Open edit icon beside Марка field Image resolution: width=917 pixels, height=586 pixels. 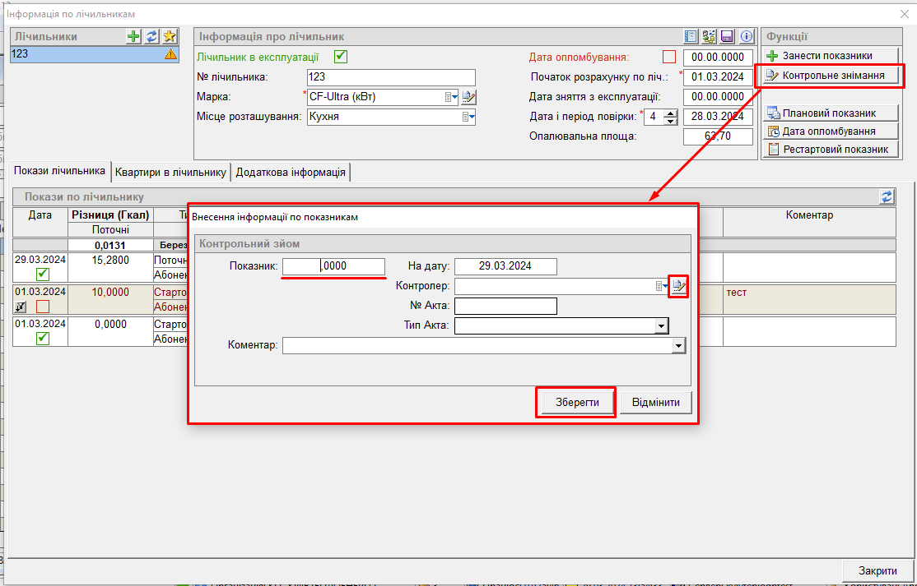tap(468, 97)
